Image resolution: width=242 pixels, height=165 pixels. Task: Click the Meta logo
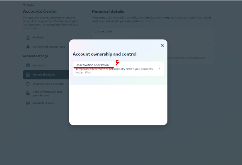[x=28, y=5]
